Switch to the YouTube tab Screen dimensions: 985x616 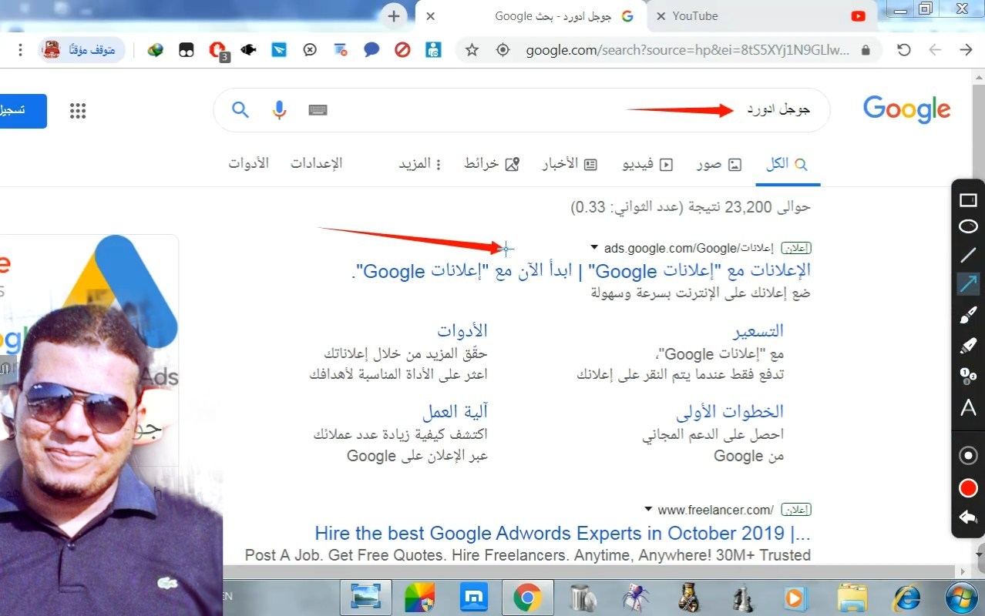coord(763,16)
